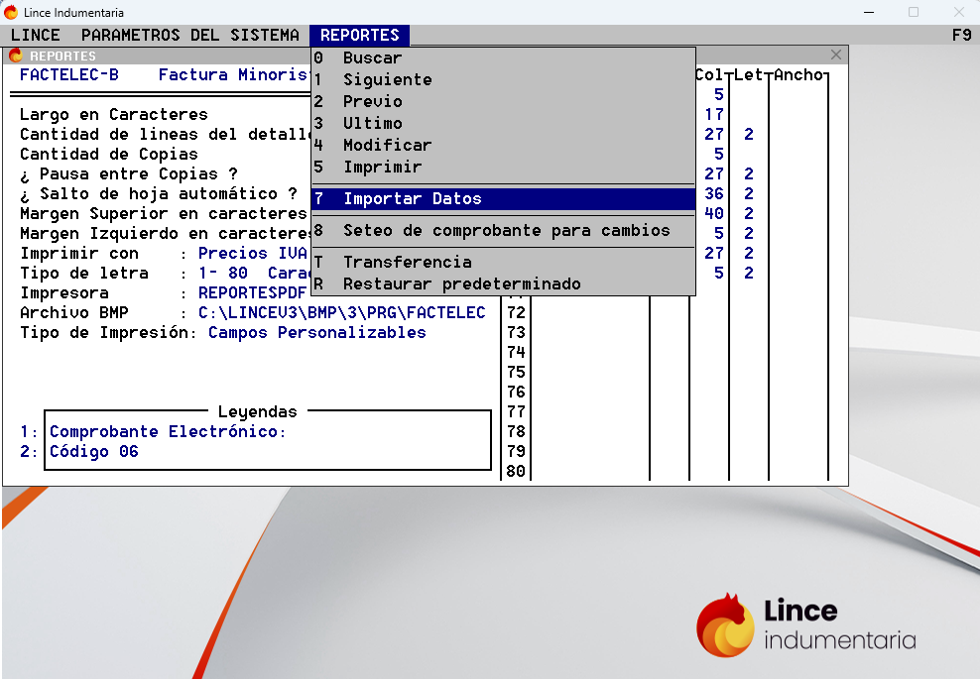Click row number 78
This screenshot has width=980, height=679.
[x=516, y=431]
